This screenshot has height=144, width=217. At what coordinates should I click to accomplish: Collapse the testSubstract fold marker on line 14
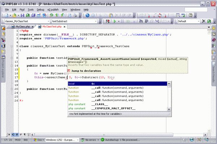(x=12, y=66)
